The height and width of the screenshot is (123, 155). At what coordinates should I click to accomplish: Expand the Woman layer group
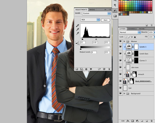pos(125,41)
